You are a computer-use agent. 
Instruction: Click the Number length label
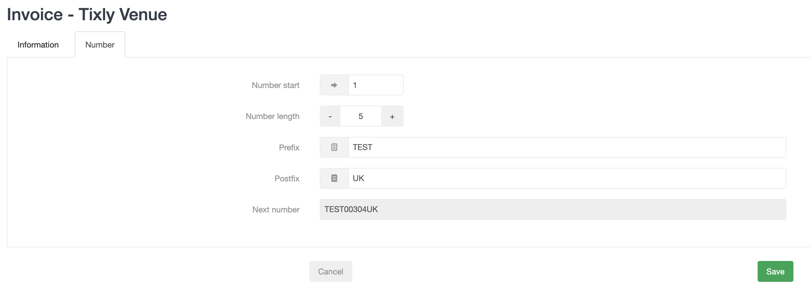click(x=272, y=116)
